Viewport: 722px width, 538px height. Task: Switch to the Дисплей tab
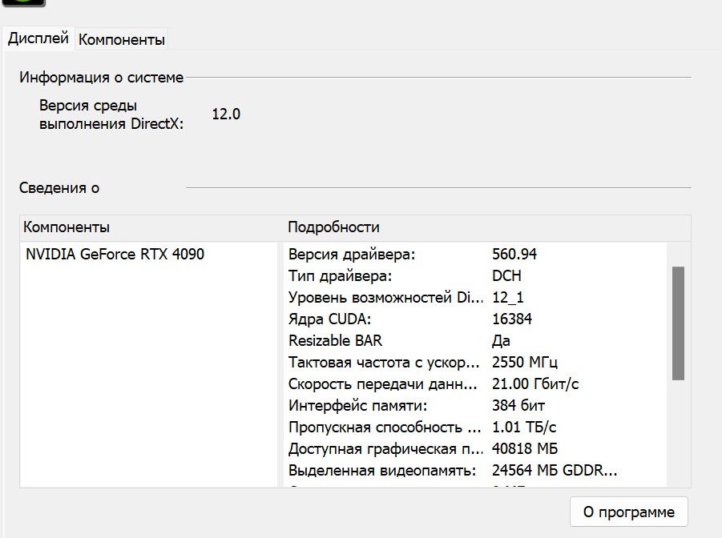(x=38, y=38)
